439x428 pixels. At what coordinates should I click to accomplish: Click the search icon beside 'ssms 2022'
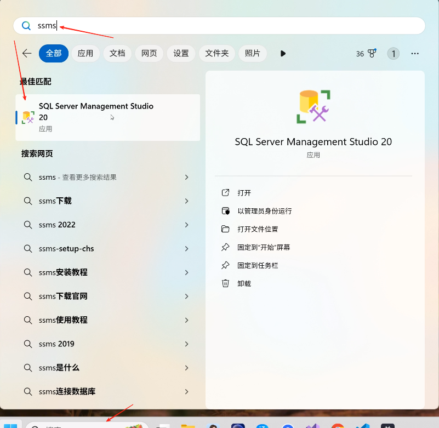[28, 225]
